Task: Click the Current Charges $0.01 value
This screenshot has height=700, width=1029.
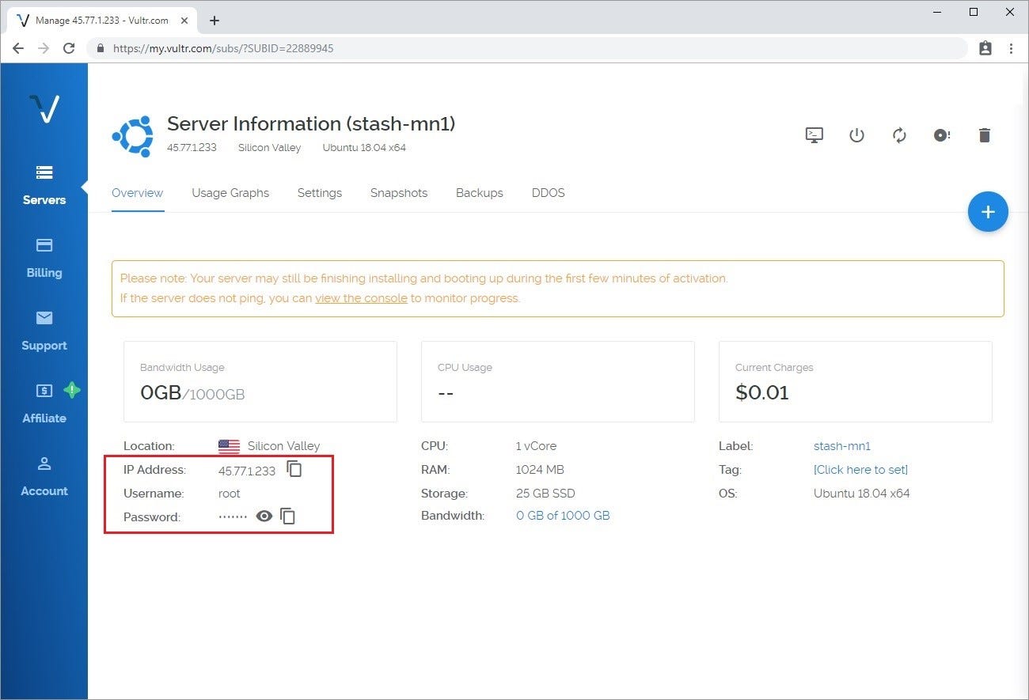Action: click(762, 392)
